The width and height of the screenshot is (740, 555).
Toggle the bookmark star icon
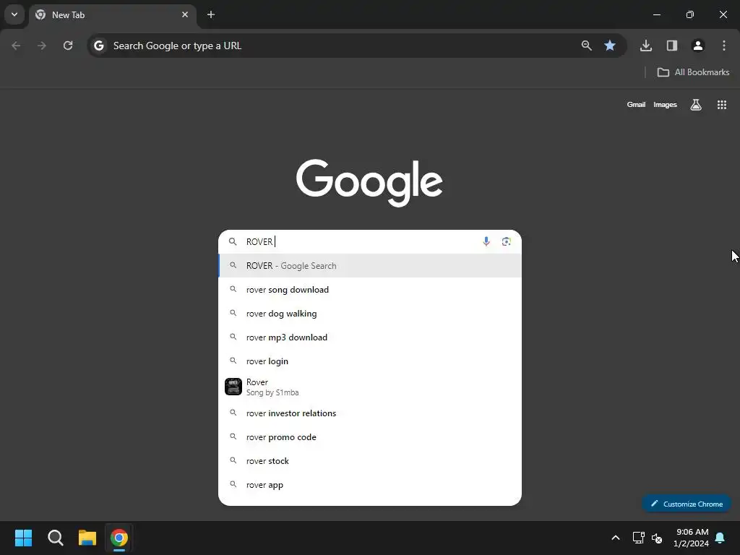(x=610, y=46)
